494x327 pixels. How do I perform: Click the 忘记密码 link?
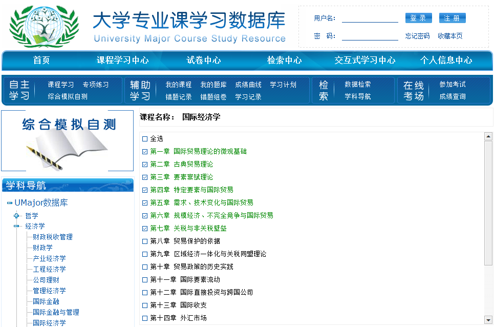click(x=417, y=36)
